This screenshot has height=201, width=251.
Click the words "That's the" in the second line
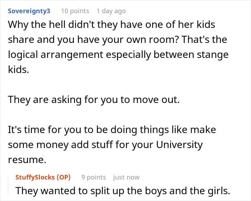[204, 40]
